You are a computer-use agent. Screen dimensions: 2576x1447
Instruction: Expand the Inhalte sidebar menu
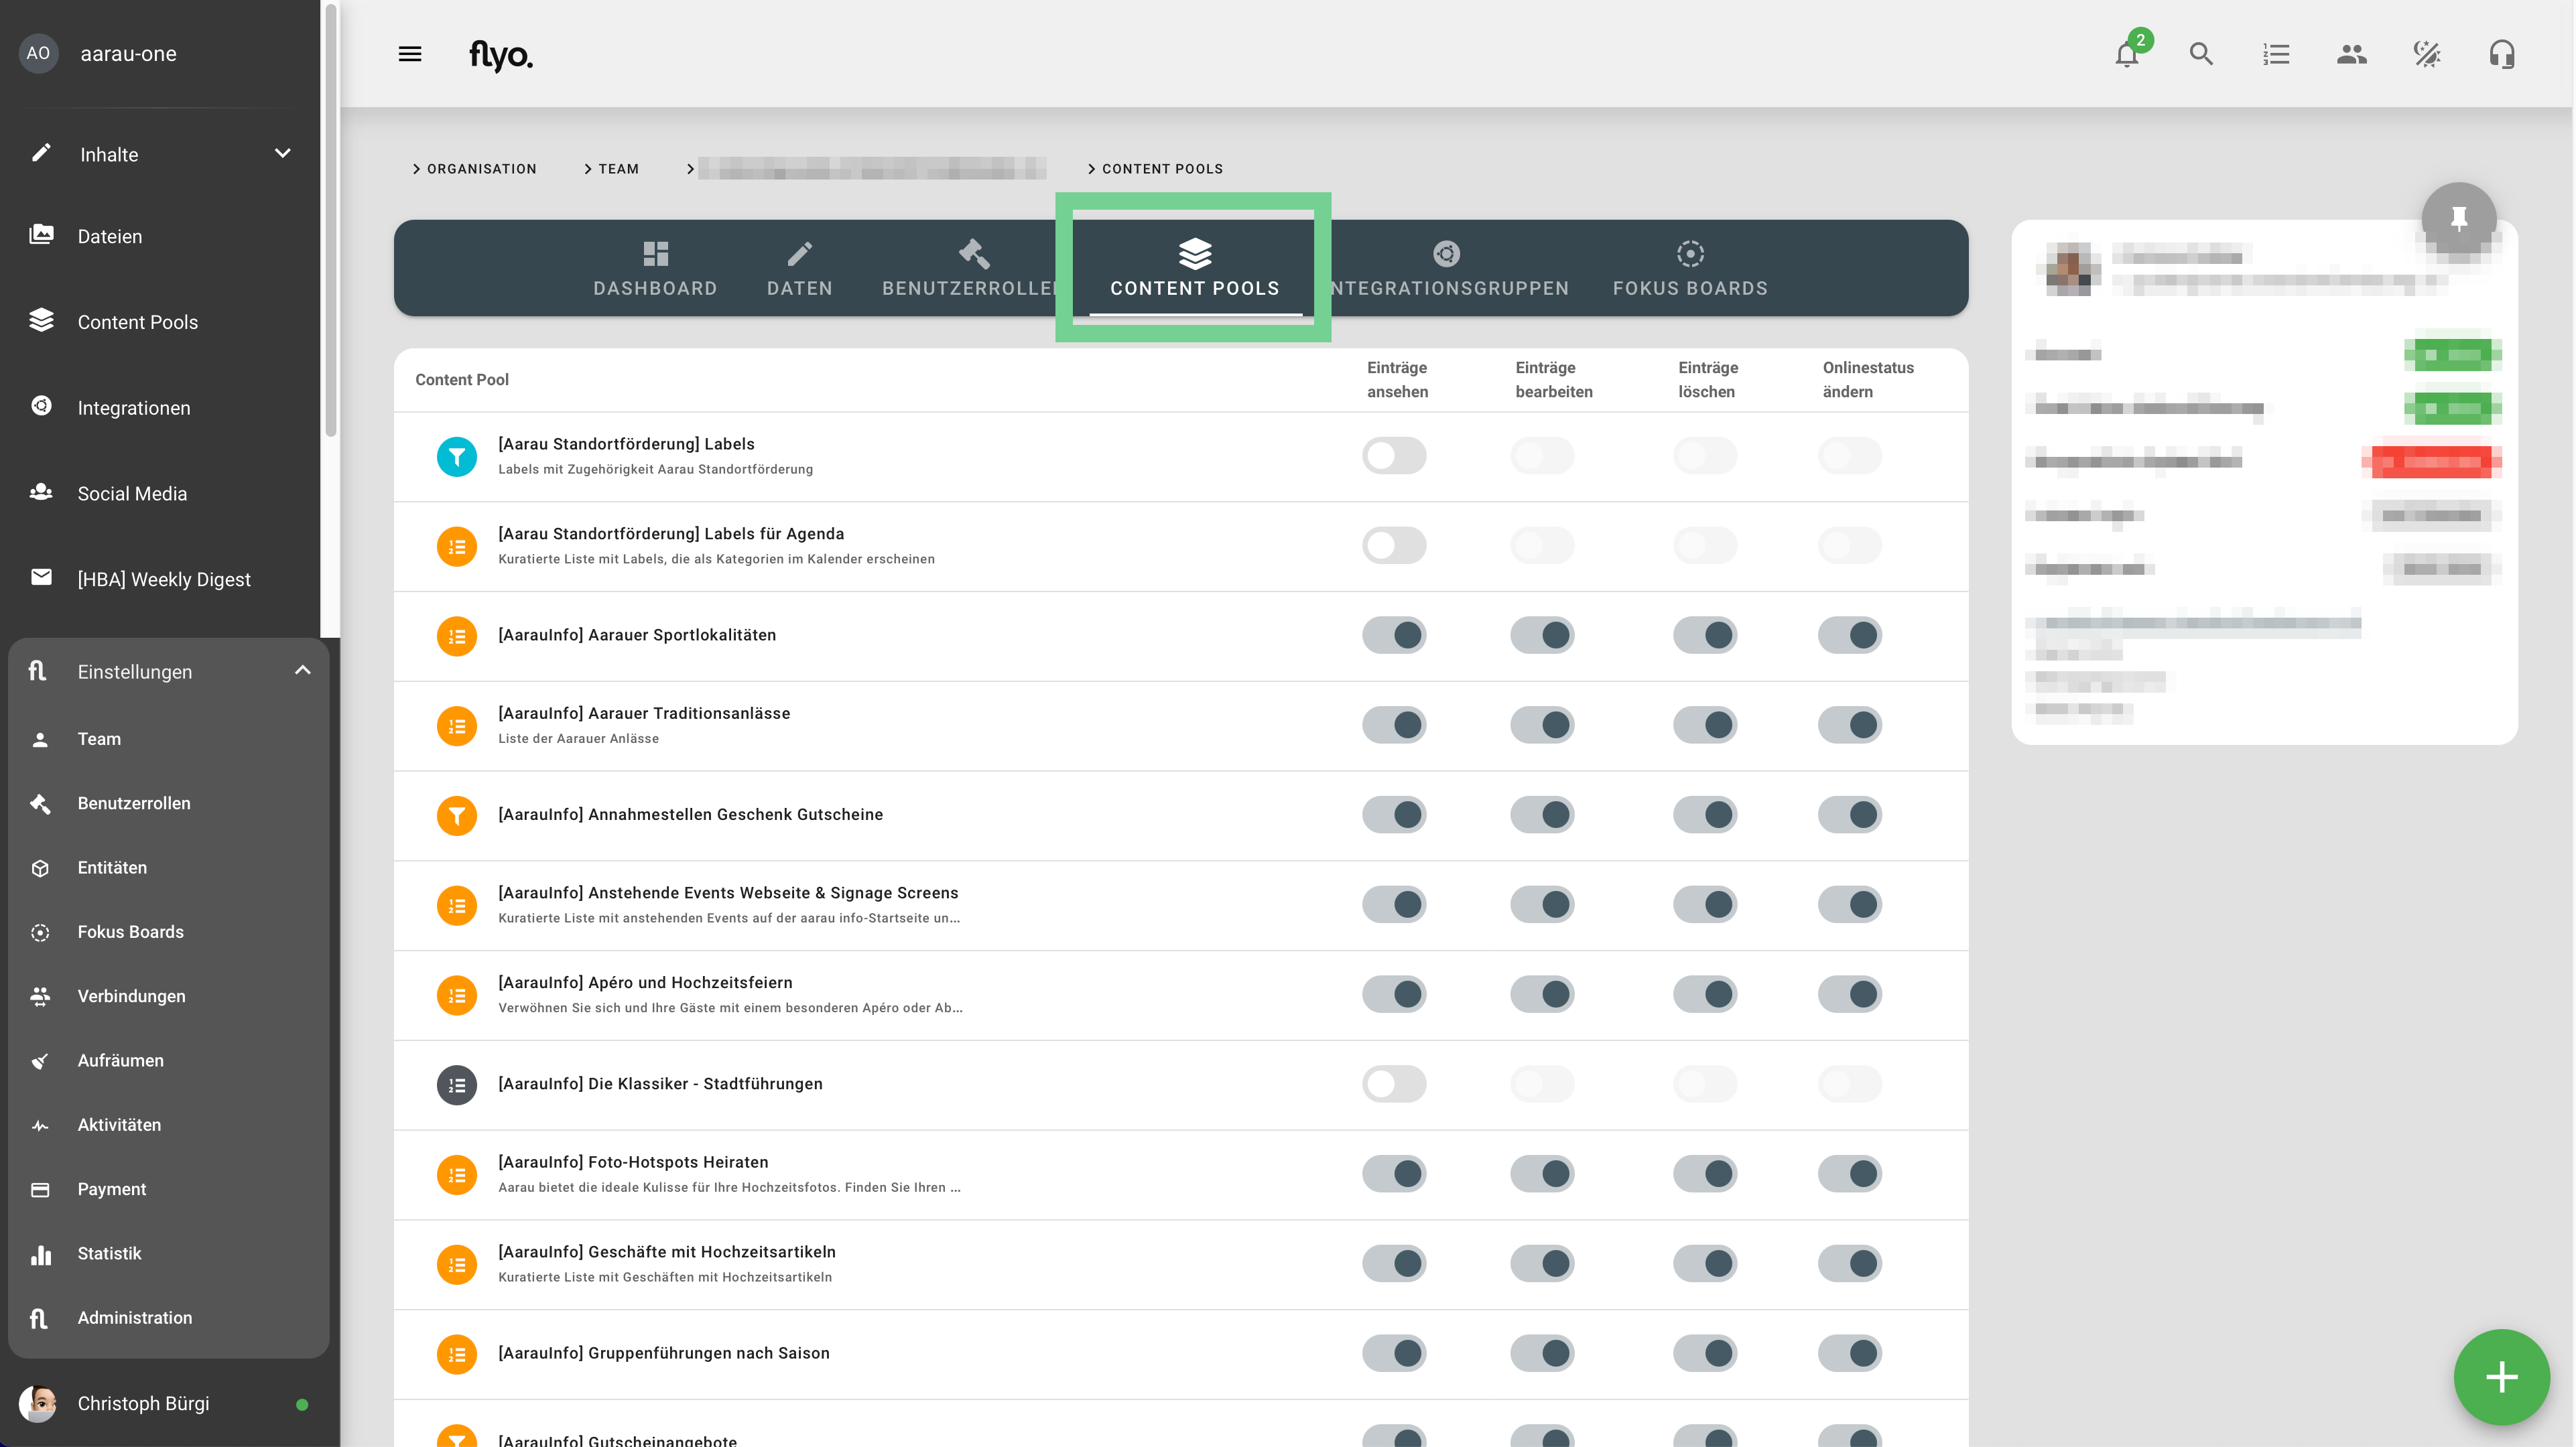(x=282, y=154)
